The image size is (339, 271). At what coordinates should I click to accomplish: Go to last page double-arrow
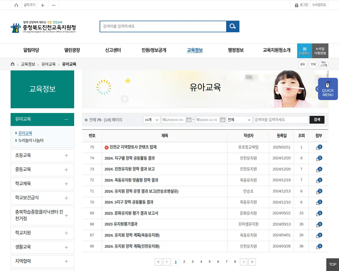tap(252, 262)
